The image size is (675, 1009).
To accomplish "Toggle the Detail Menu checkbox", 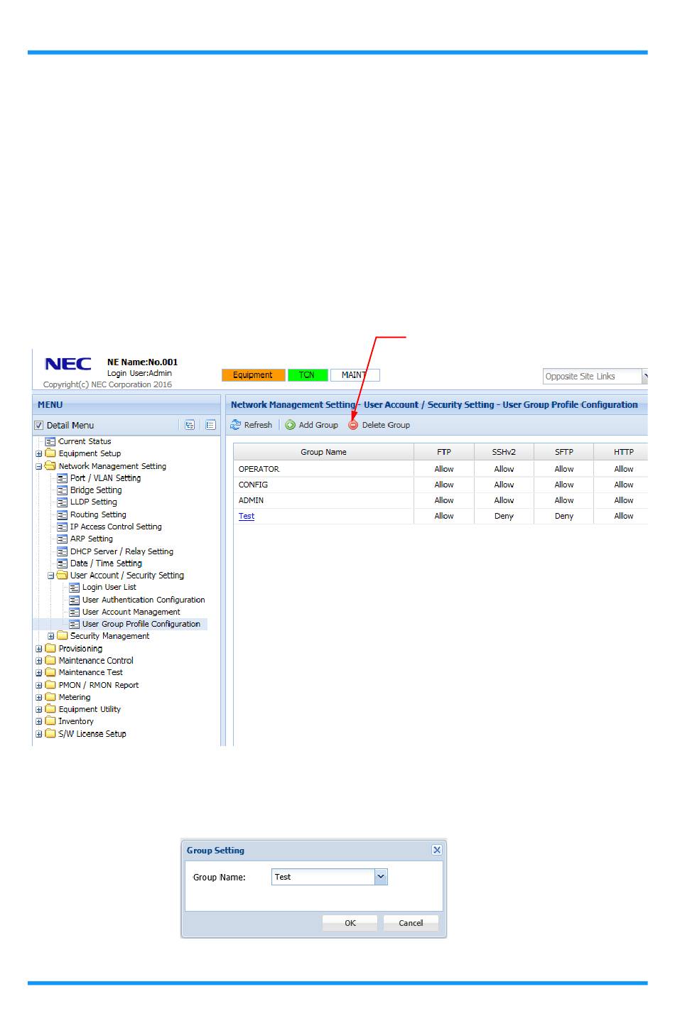I will click(39, 426).
